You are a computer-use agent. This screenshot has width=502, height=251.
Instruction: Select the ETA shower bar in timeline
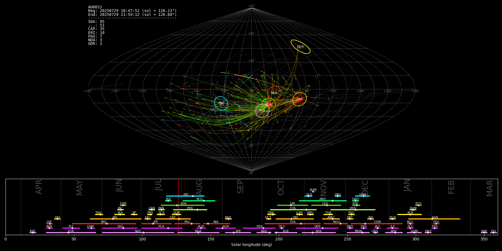[71, 233]
